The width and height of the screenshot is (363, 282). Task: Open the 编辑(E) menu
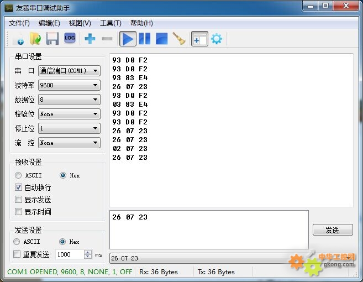pos(49,23)
